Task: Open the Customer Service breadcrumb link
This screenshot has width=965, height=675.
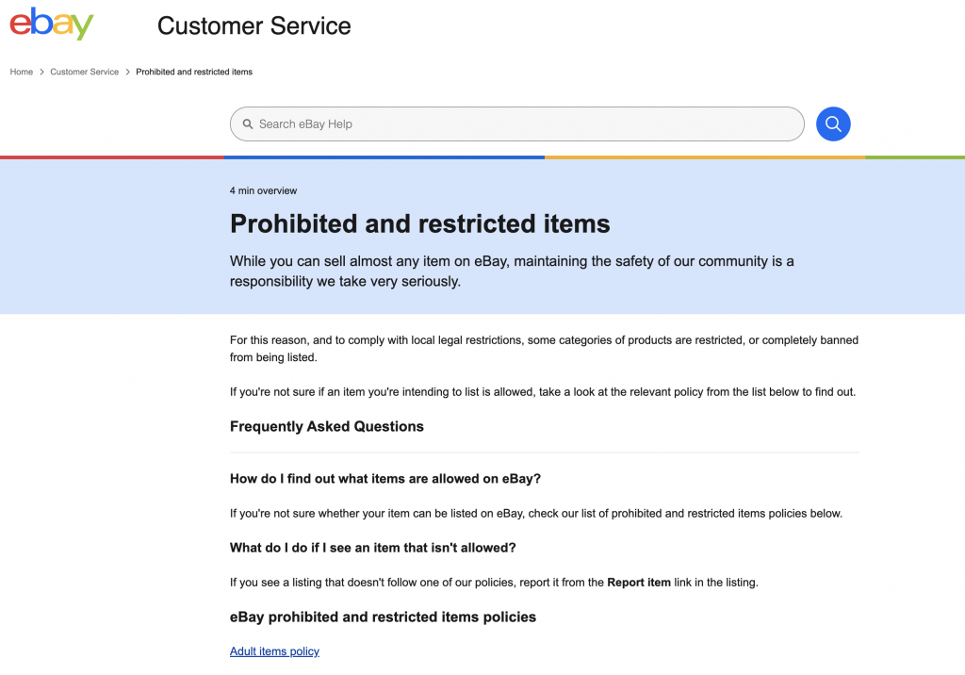Action: [84, 72]
